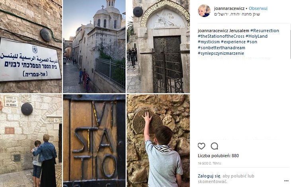Like the post with heart icon
The width and height of the screenshot is (291, 187).
tap(201, 146)
